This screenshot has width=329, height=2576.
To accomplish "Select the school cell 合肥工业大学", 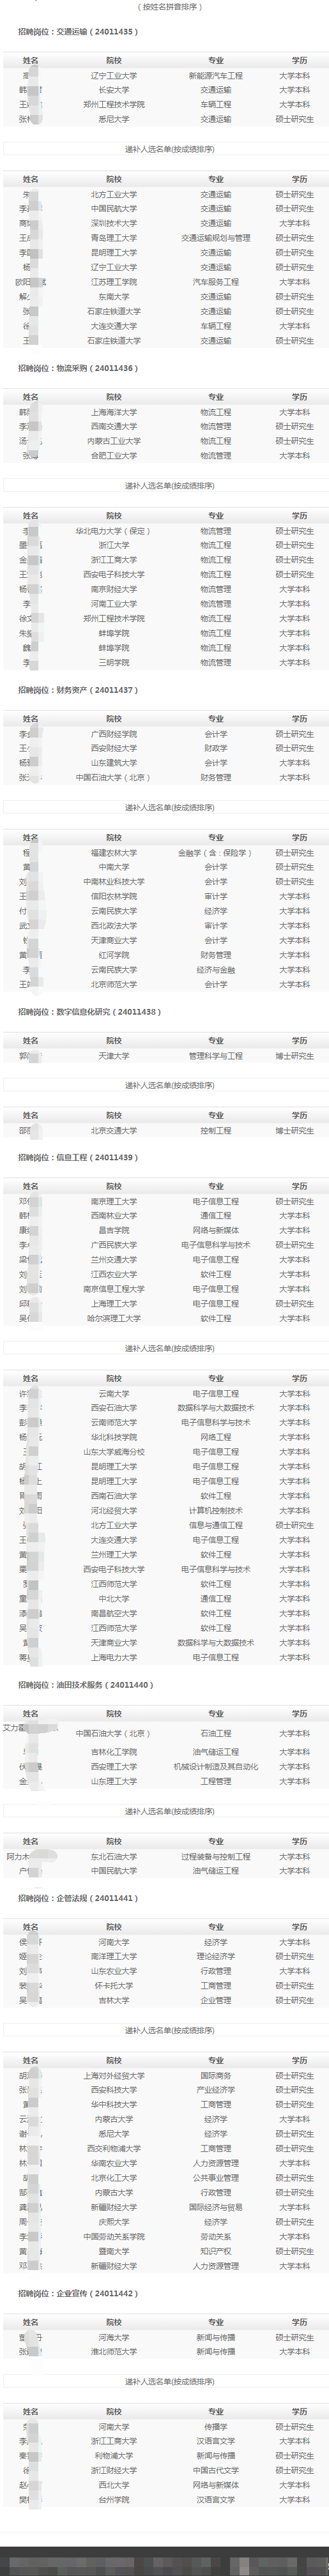I will click(x=114, y=456).
